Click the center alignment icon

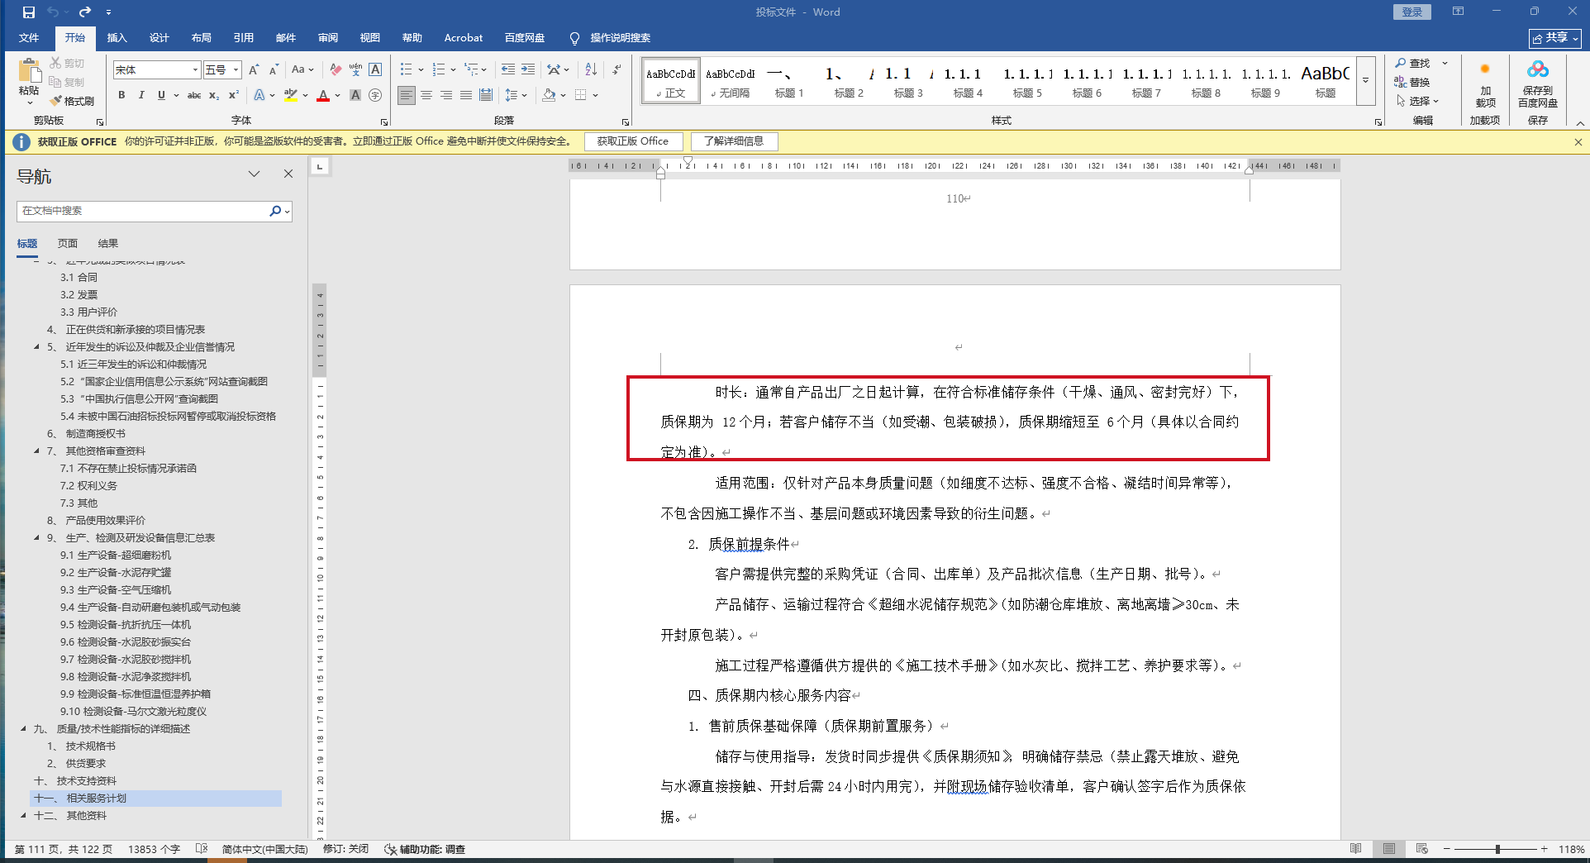pos(426,95)
